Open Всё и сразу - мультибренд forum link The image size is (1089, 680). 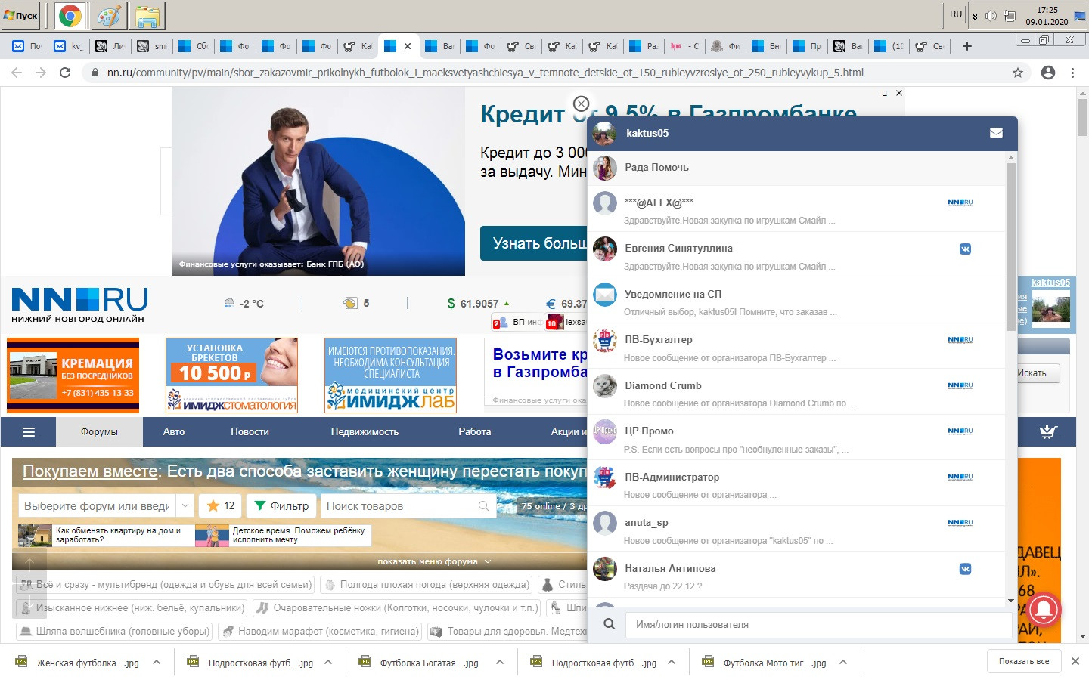coord(166,585)
